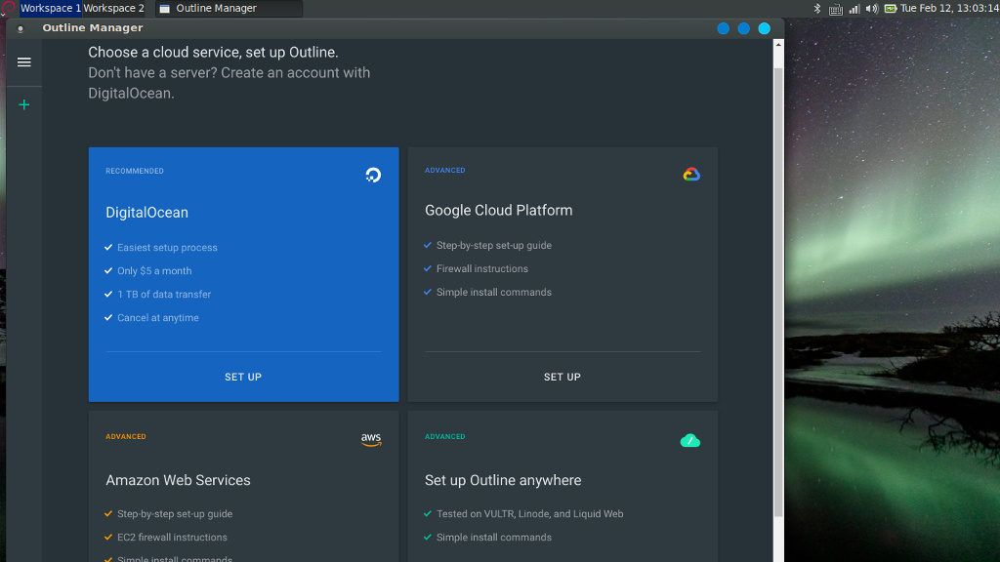
Task: Switch to Workspace 1
Action: [51, 8]
